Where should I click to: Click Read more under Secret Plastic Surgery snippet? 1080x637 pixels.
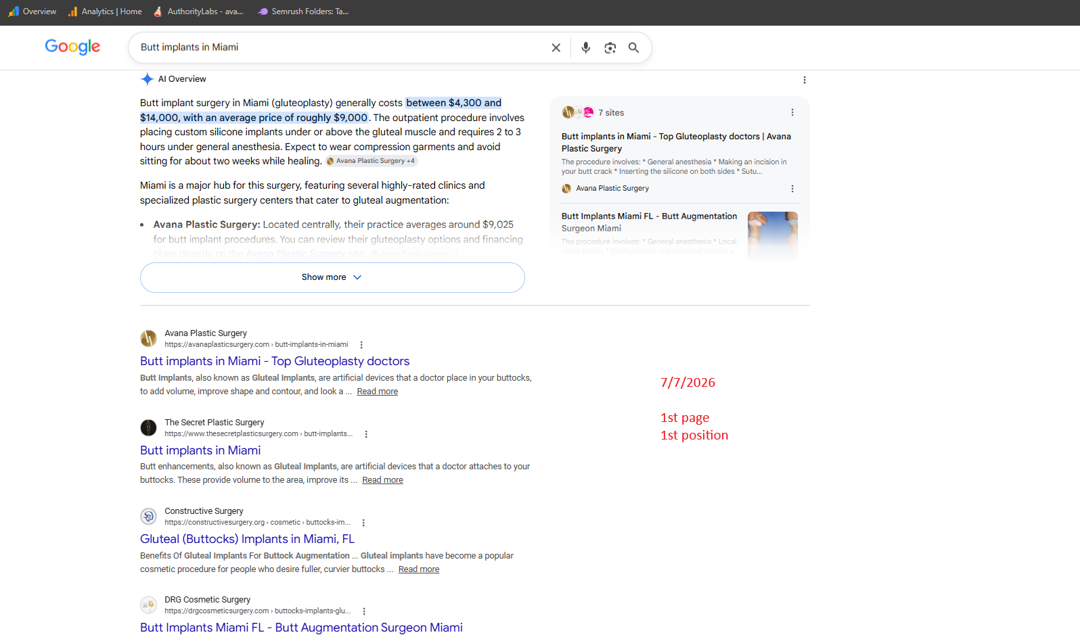tap(382, 480)
